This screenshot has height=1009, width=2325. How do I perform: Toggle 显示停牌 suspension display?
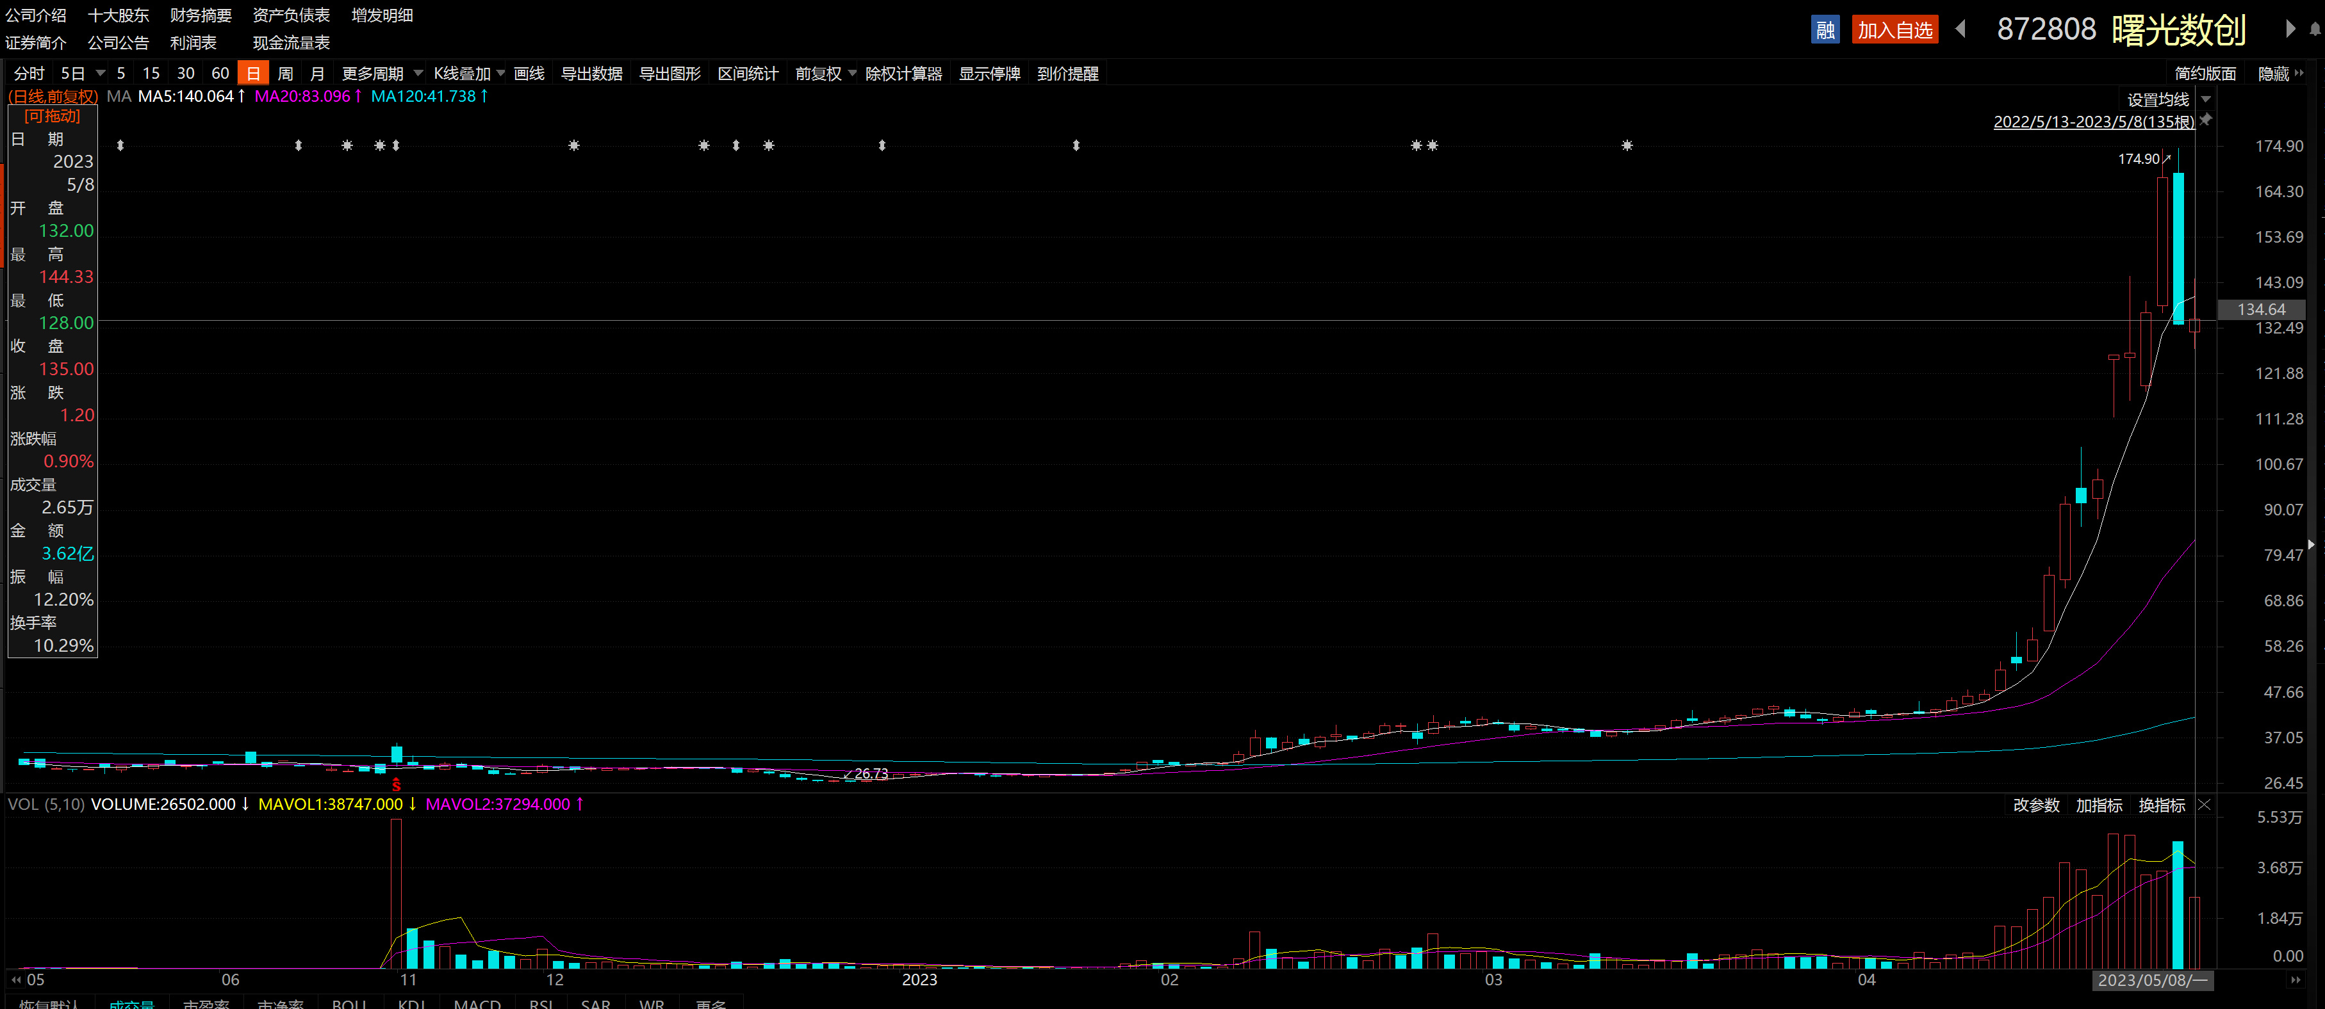coord(989,73)
